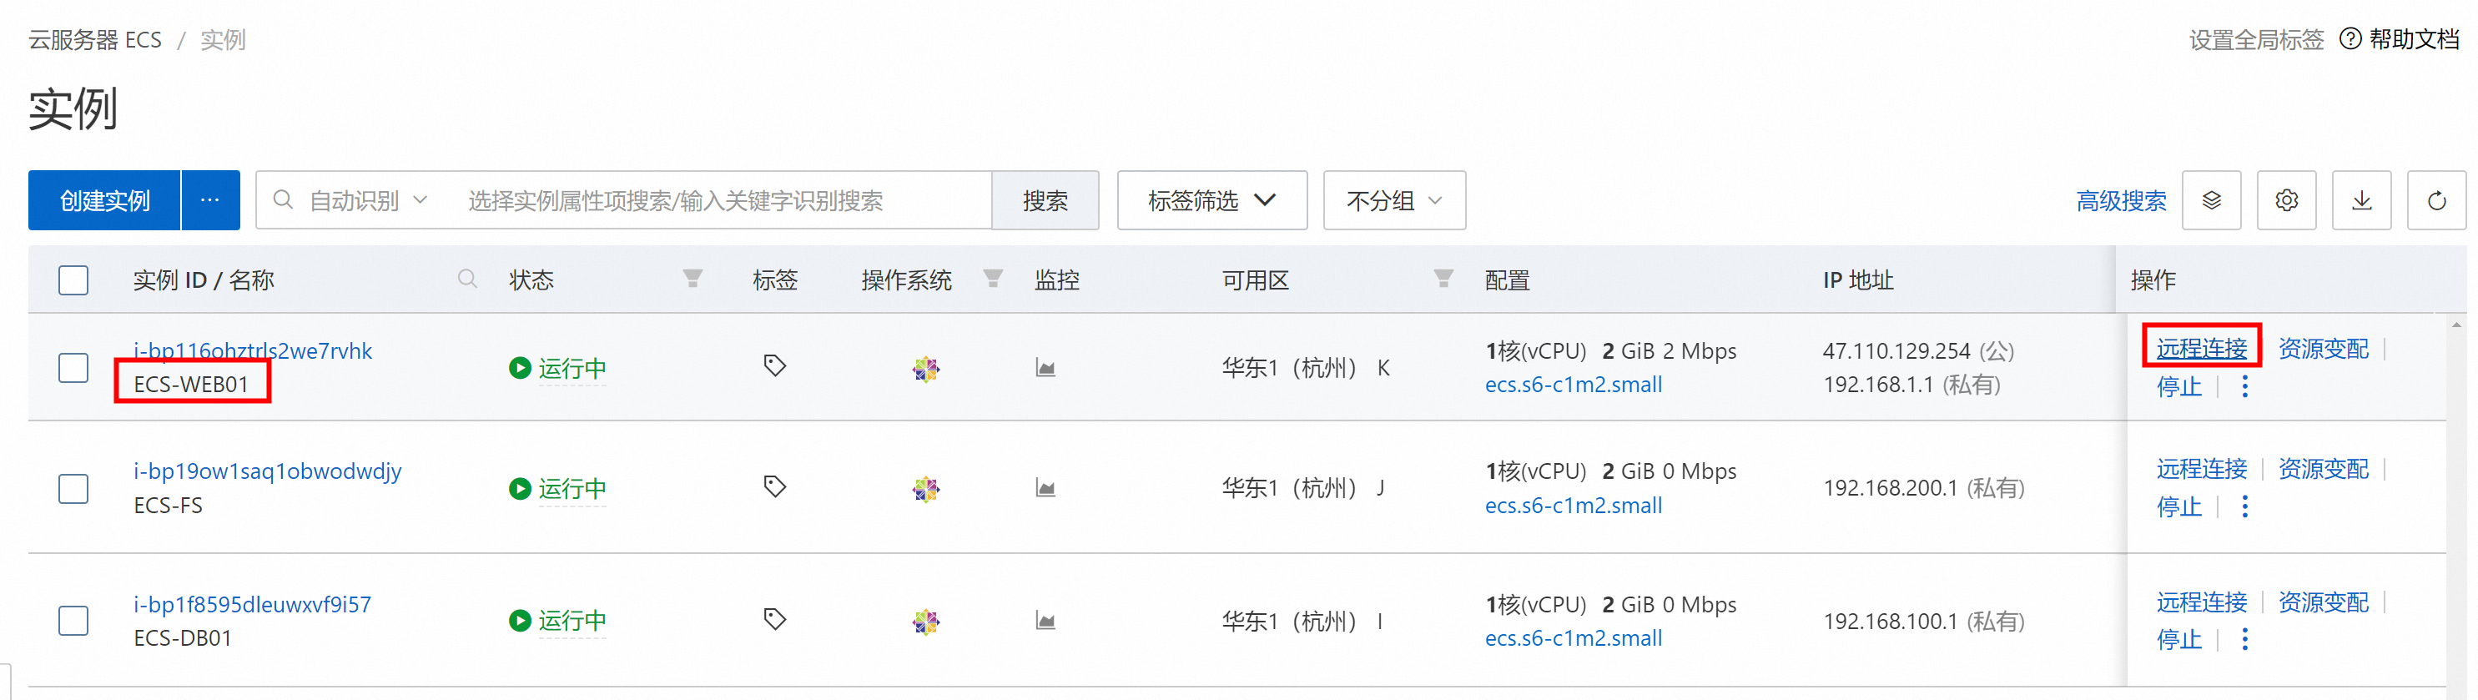Open ecs.s6-c1m2.small spec link for ECS-FS

coord(1573,506)
